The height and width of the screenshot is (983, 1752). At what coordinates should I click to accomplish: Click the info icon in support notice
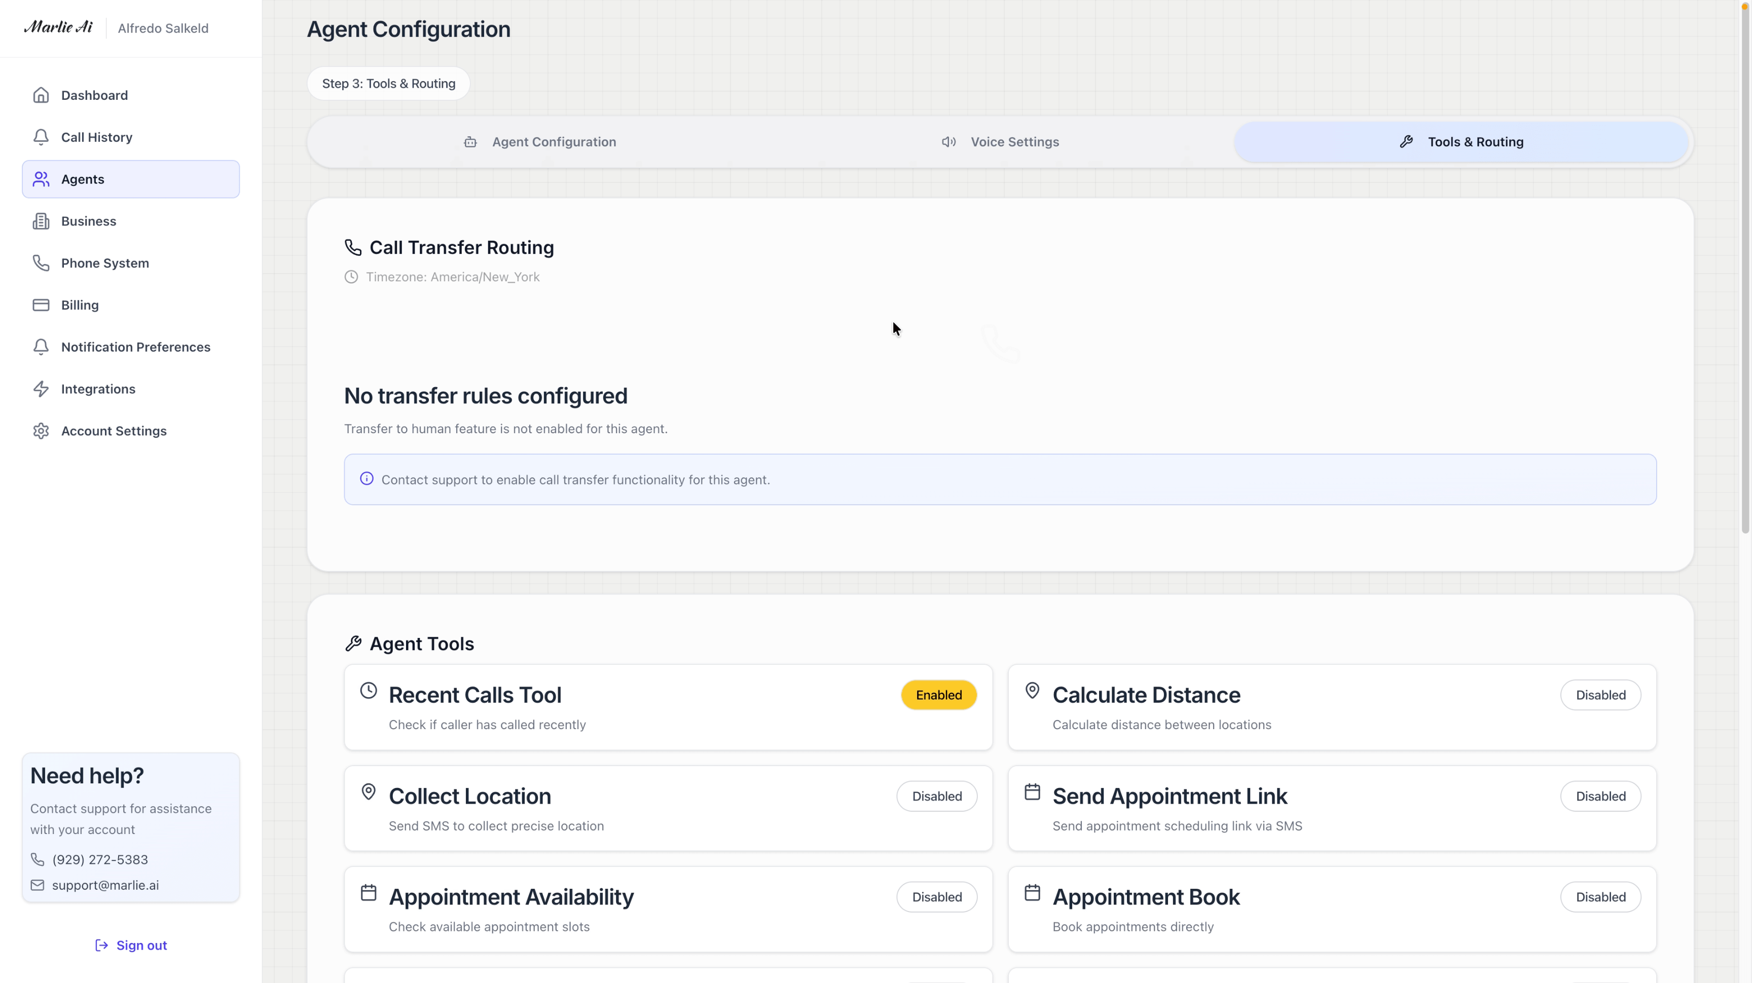[x=367, y=479]
